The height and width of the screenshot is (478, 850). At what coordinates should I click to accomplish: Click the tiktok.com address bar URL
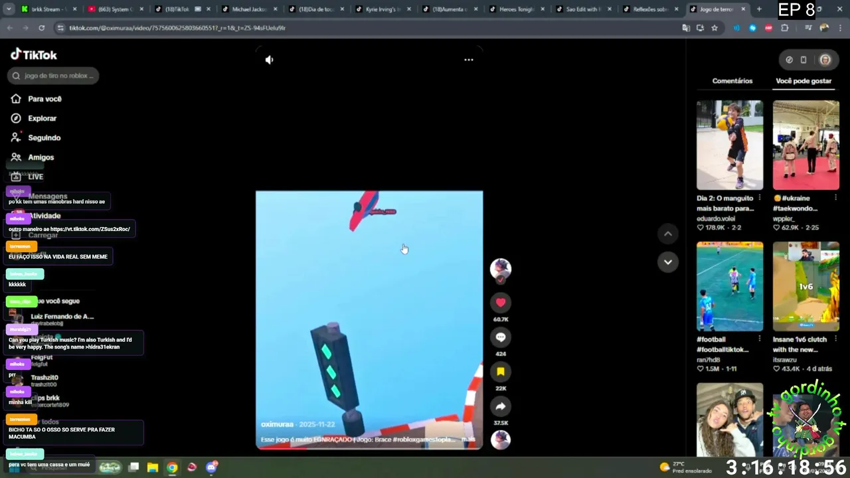pos(177,28)
